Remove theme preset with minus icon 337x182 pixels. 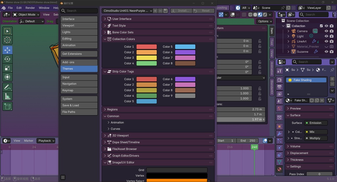160,11
